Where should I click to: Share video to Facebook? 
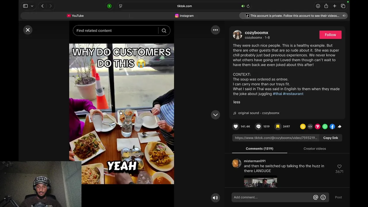[x=332, y=126]
